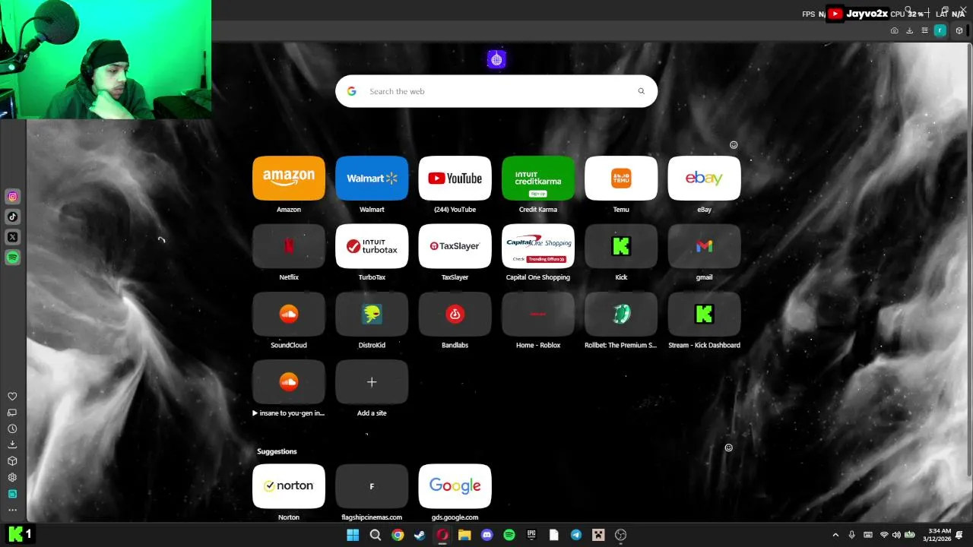Open the YouTube speed dial tile

click(455, 178)
